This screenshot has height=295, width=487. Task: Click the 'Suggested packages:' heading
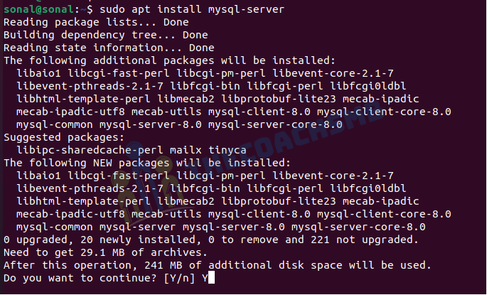(64, 137)
